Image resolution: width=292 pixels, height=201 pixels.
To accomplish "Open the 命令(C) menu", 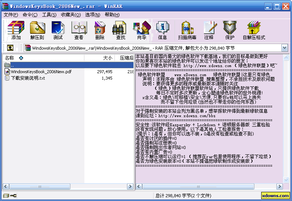I will 30,15.
